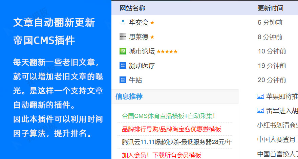Click the five-star rating beside 城市论坛

(167, 51)
